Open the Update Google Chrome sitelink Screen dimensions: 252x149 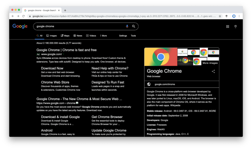pyautogui.click(x=109, y=131)
